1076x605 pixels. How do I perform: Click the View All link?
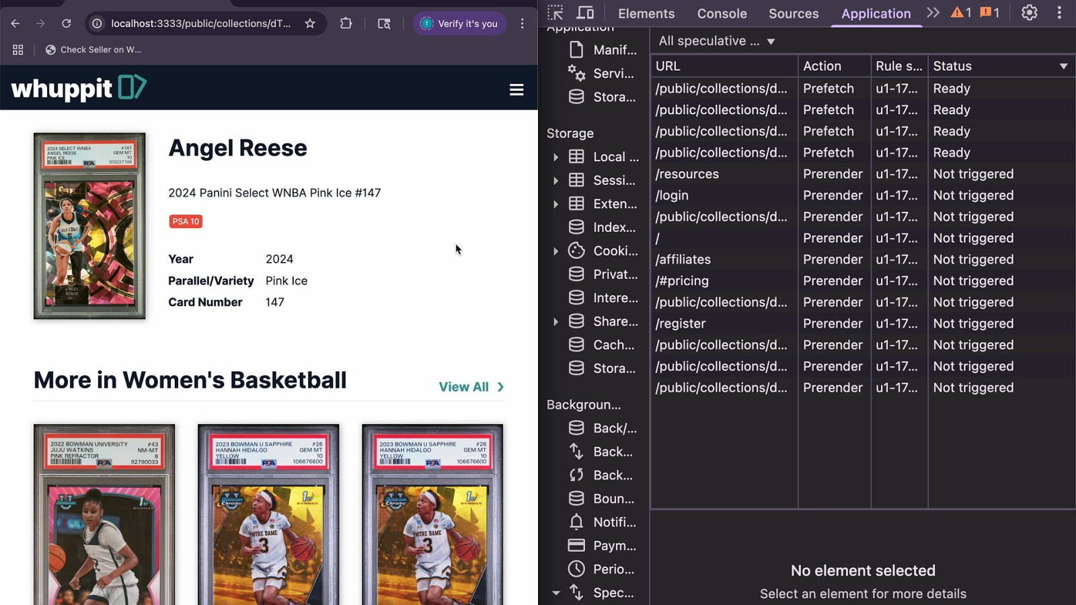click(471, 387)
